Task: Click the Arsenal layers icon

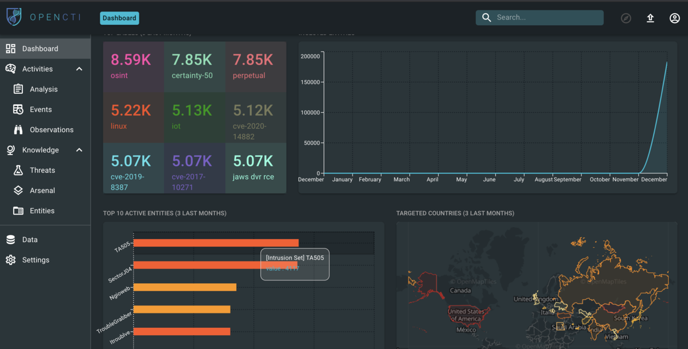Action: pyautogui.click(x=18, y=191)
